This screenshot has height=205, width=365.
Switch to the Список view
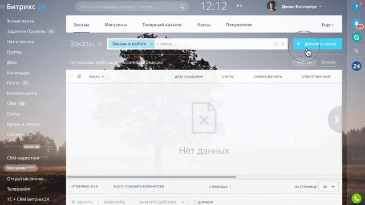pos(328,62)
